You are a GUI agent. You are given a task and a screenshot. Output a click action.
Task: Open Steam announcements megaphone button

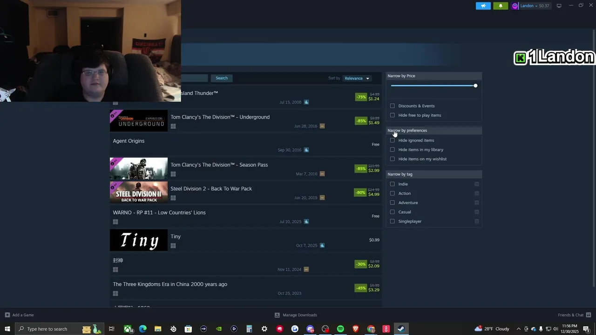pyautogui.click(x=483, y=6)
